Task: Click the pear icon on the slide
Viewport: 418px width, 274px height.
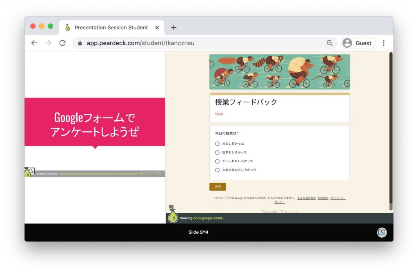Action: click(28, 172)
